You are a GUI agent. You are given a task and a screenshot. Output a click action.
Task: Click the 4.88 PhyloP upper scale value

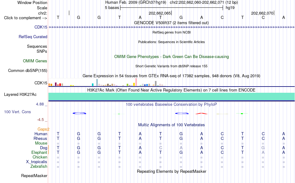click(x=40, y=104)
